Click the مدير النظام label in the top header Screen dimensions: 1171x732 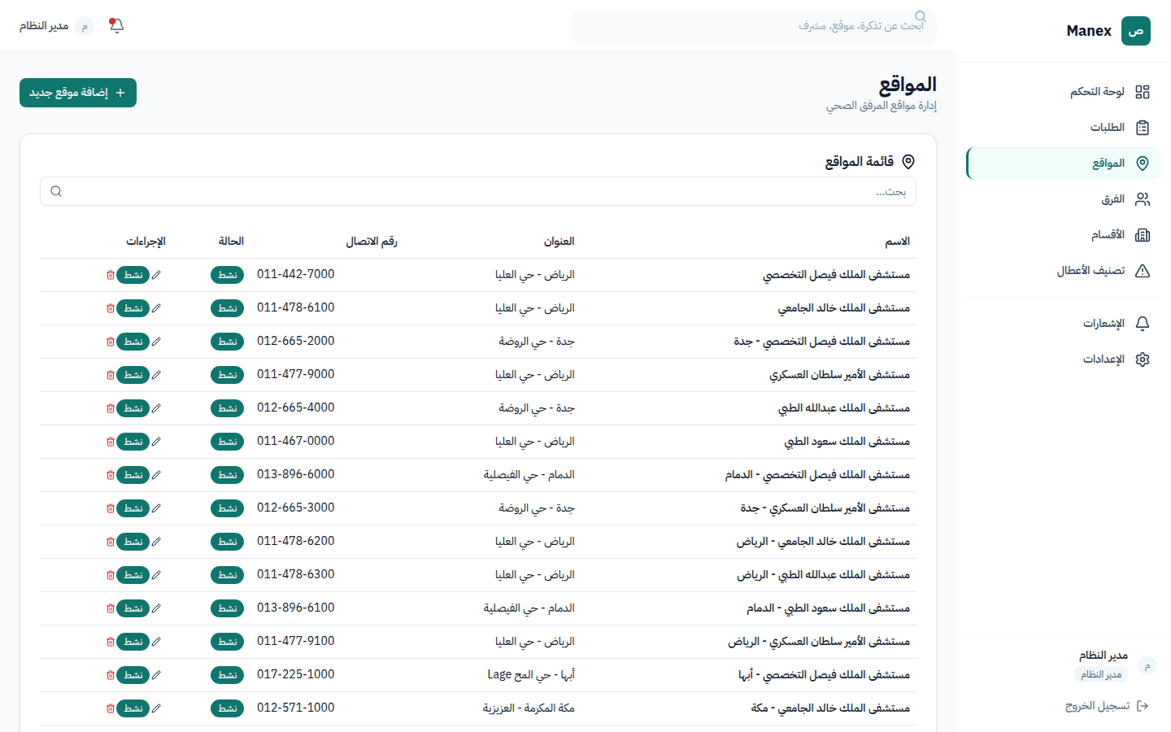(x=44, y=26)
